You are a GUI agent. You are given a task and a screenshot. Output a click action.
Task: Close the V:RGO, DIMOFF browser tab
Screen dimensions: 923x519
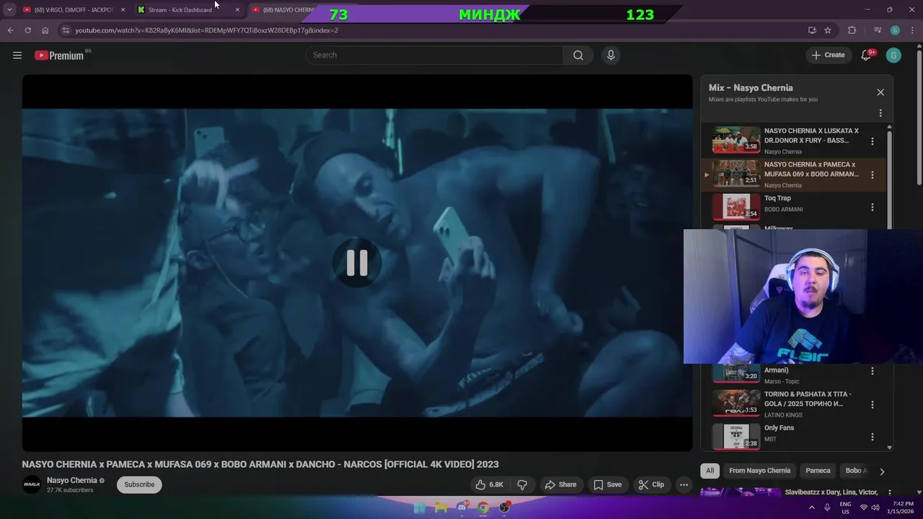[123, 9]
